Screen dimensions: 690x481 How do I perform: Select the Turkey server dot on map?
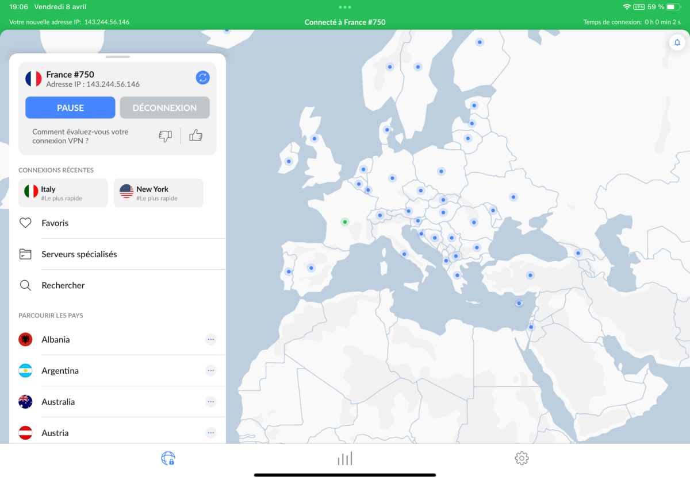[530, 275]
